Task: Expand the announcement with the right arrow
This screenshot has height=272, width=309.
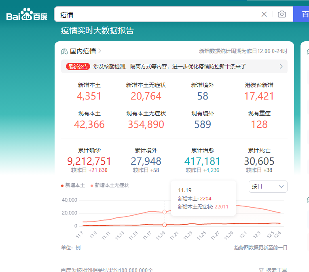Action: (281, 66)
